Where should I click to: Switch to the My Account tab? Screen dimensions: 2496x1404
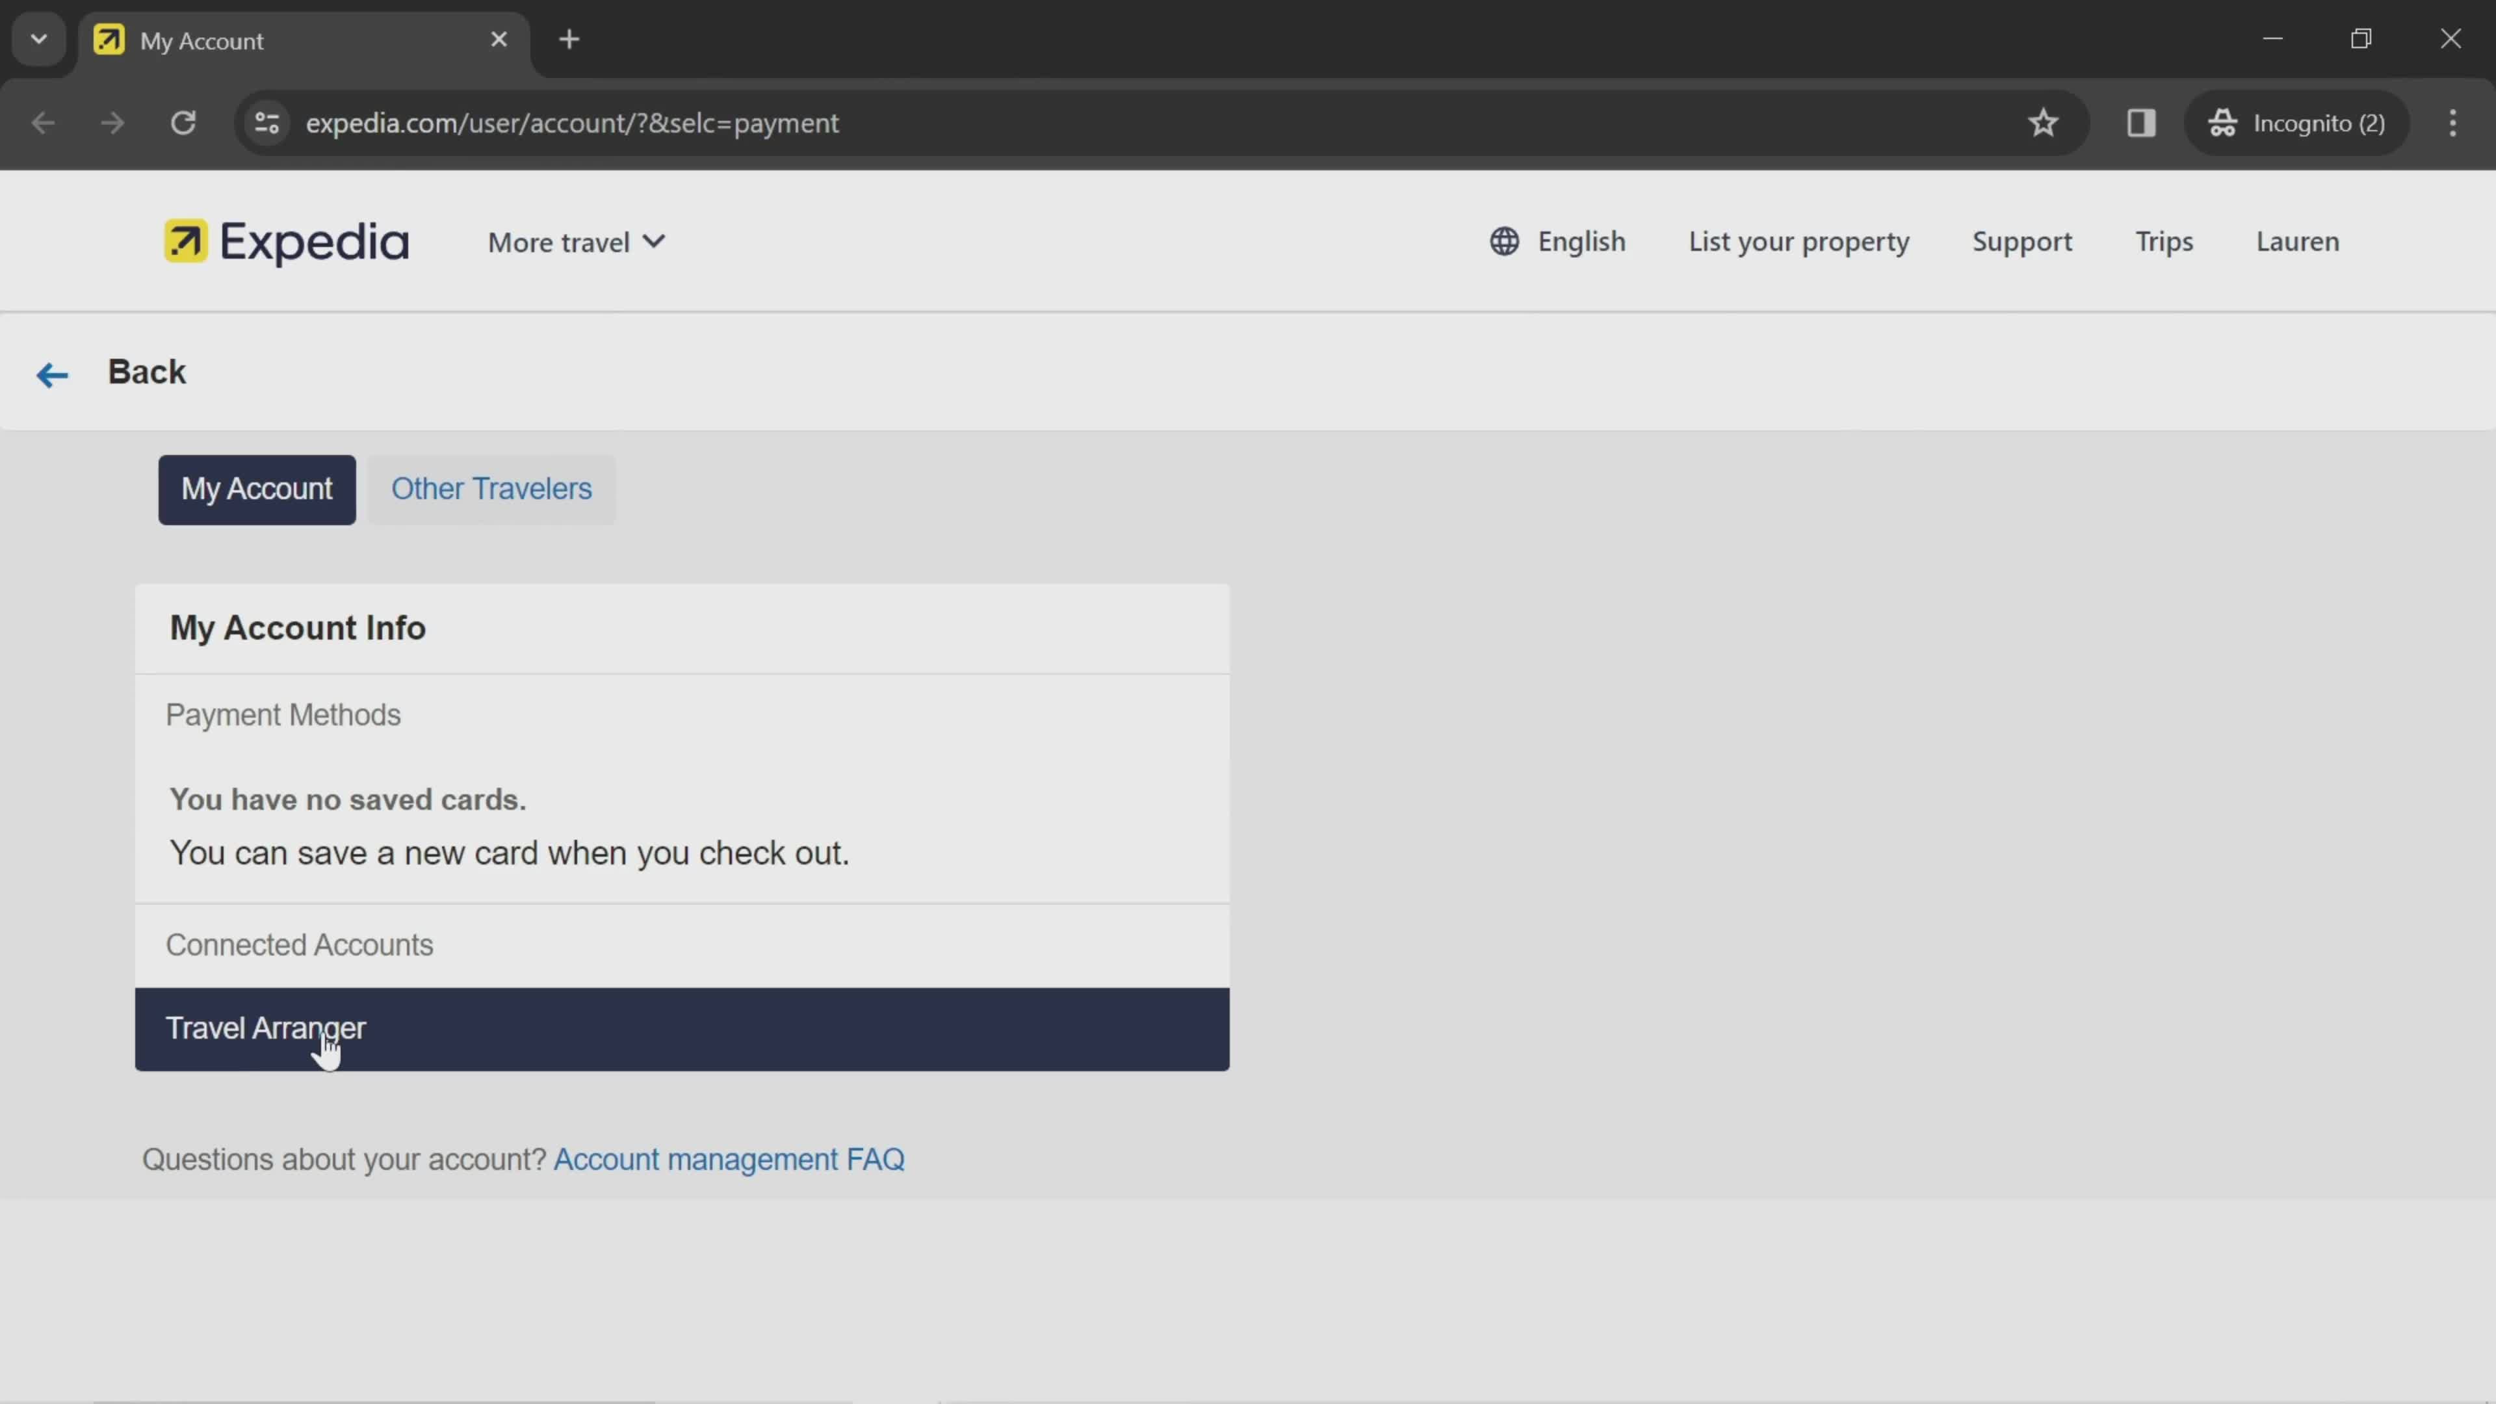point(257,490)
